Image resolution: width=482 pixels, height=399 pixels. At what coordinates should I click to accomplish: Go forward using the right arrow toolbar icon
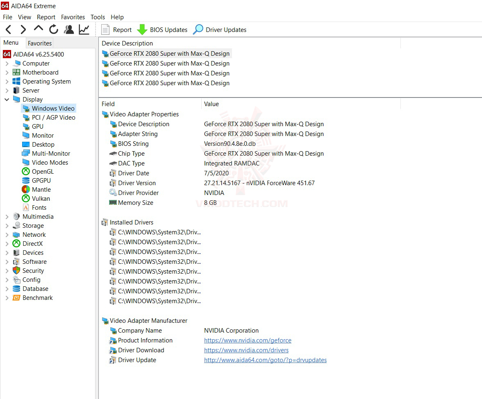(23, 29)
